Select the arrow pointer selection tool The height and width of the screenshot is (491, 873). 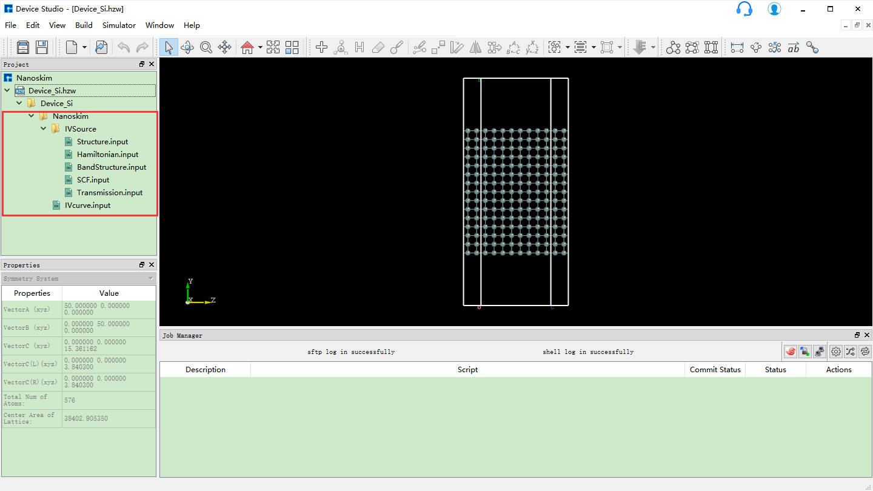[x=169, y=47]
